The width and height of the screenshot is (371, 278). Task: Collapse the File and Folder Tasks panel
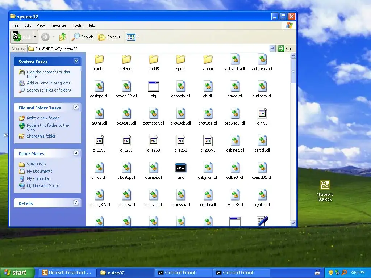[76, 107]
